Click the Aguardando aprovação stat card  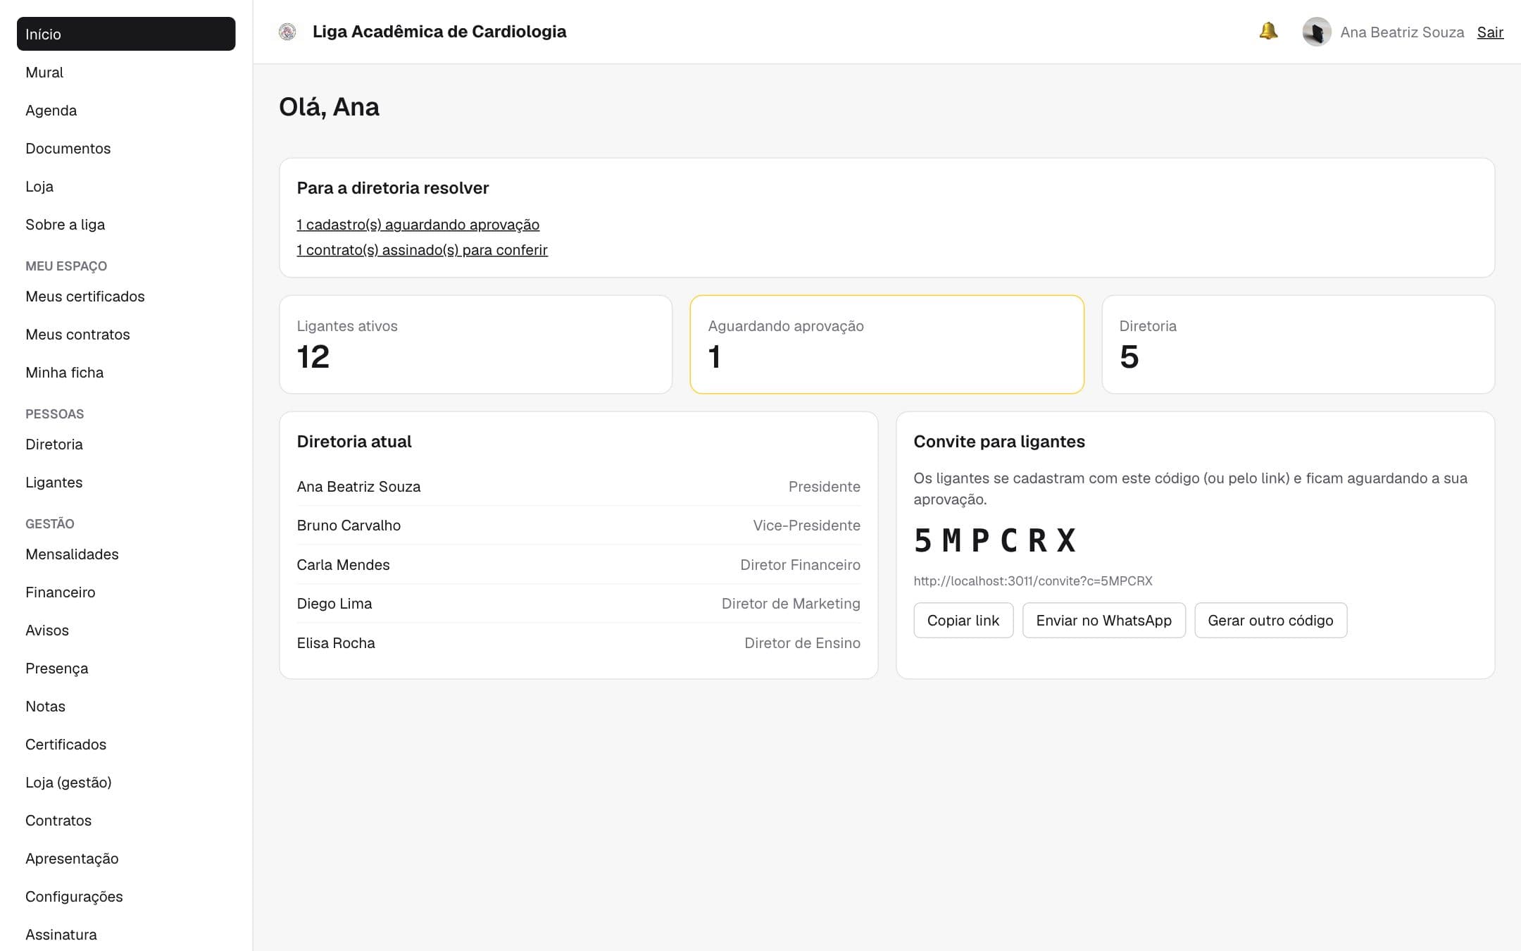point(887,344)
